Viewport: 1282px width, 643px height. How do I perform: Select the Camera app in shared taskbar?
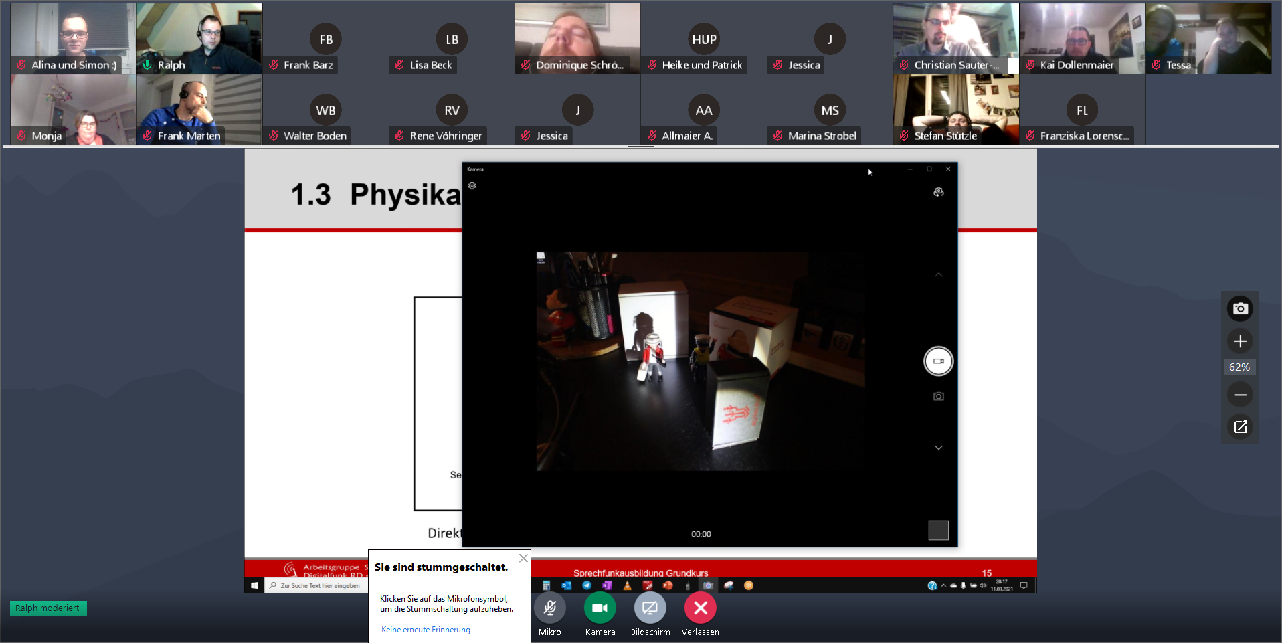(x=708, y=586)
